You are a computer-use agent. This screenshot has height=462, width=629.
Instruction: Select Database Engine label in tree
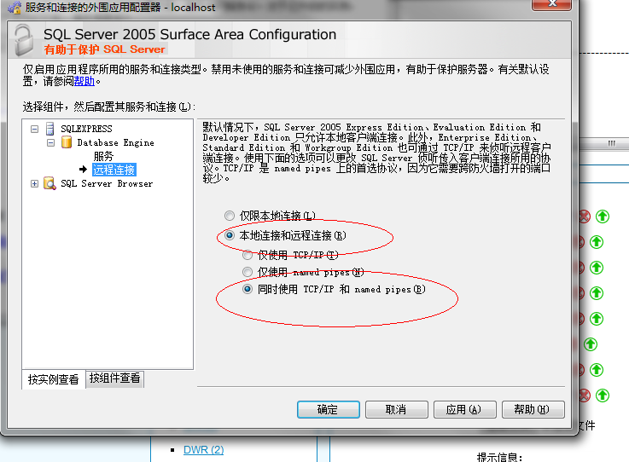(x=115, y=142)
